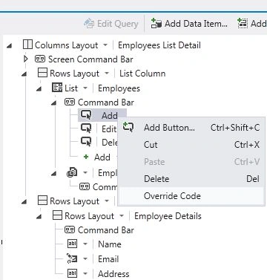This screenshot has height=280, width=267.
Task: Click the Address text box control icon
Action: click(72, 273)
